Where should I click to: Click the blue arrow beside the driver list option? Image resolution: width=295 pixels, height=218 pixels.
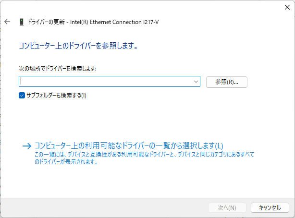[x=27, y=146]
